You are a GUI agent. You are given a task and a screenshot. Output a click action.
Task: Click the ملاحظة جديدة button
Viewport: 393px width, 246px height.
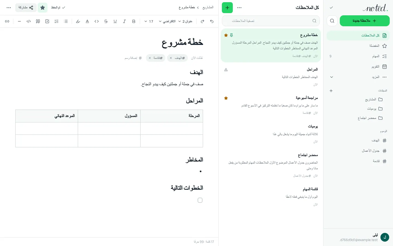[365, 21]
